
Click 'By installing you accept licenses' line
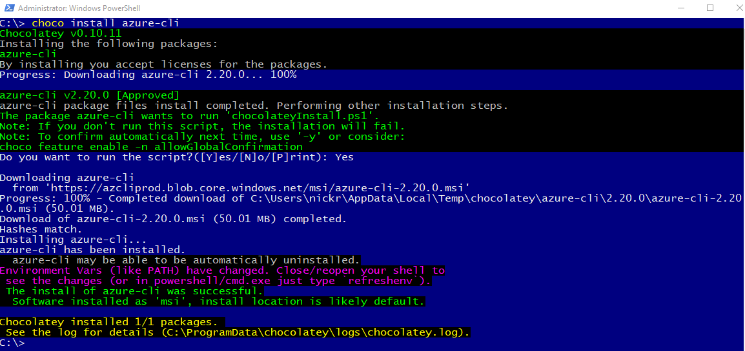tap(163, 64)
